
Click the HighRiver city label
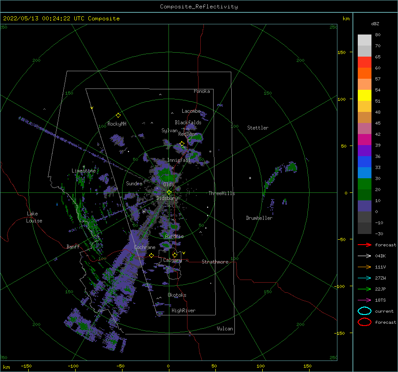pos(183,311)
